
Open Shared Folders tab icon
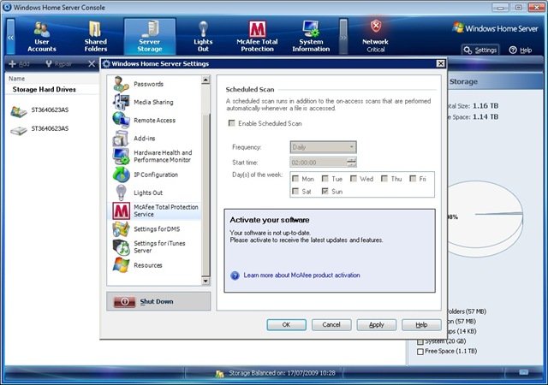click(x=95, y=29)
